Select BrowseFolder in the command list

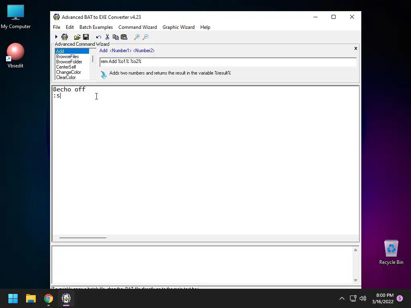click(72, 61)
